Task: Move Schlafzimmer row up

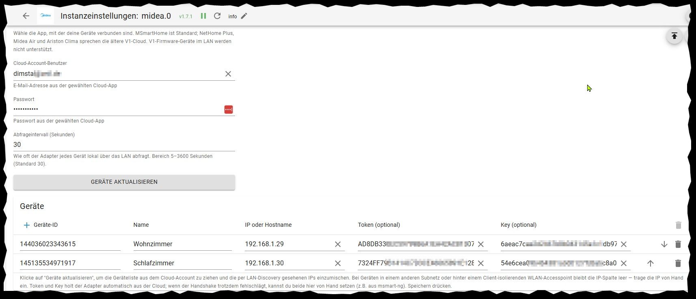Action: pos(650,263)
